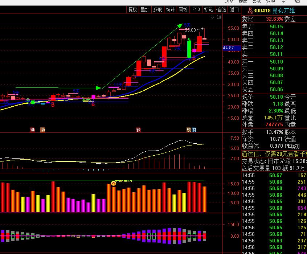Select the 买五 50.06 order row
The image size is (307, 254).
click(x=274, y=89)
